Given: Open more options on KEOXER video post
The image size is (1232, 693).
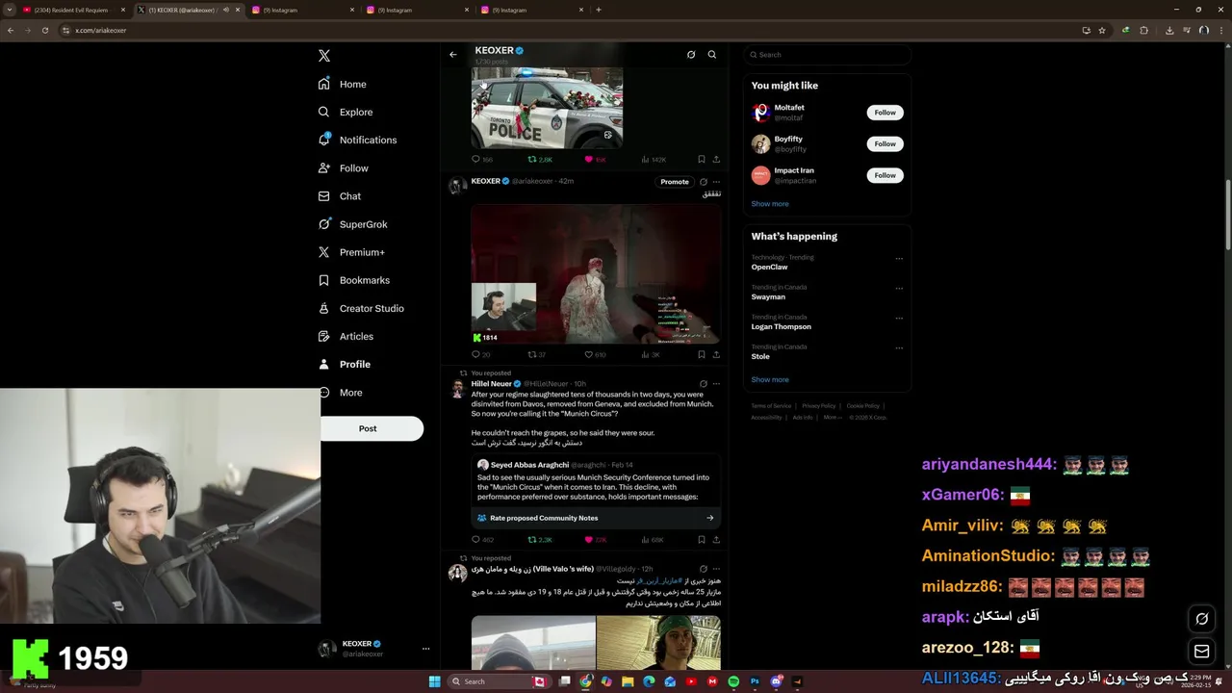Looking at the screenshot, I should click(x=716, y=181).
